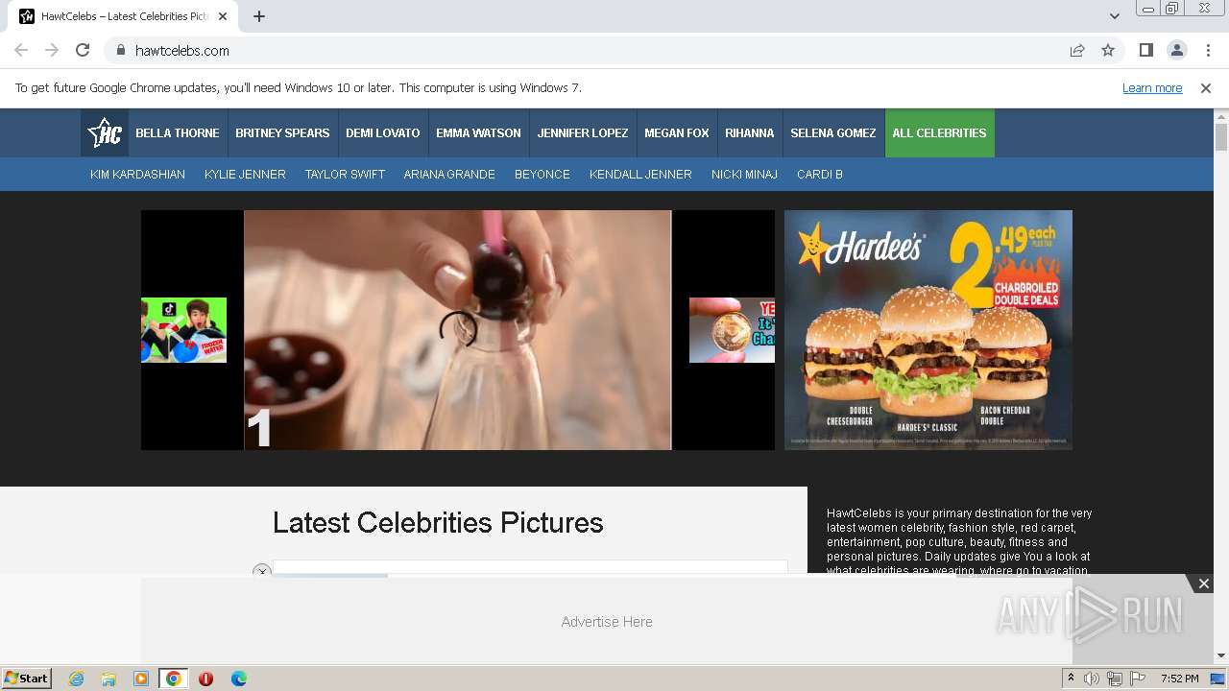This screenshot has width=1229, height=691.
Task: Toggle the Chrome side panel
Action: point(1145,50)
